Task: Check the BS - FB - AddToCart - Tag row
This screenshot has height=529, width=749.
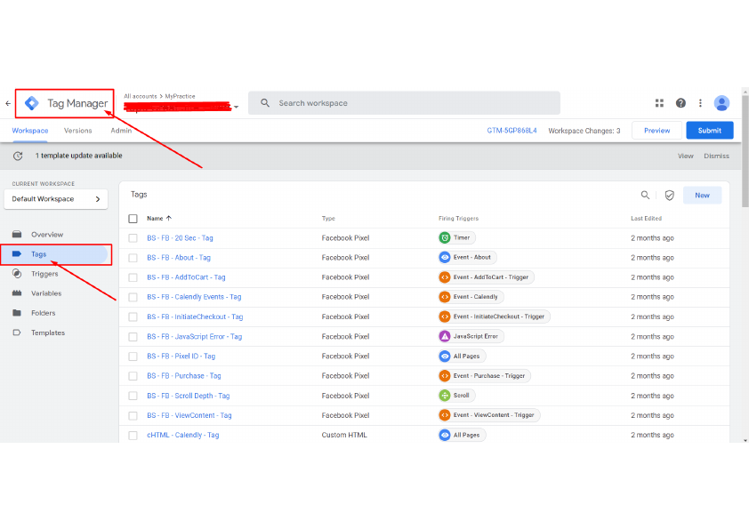Action: tap(133, 277)
